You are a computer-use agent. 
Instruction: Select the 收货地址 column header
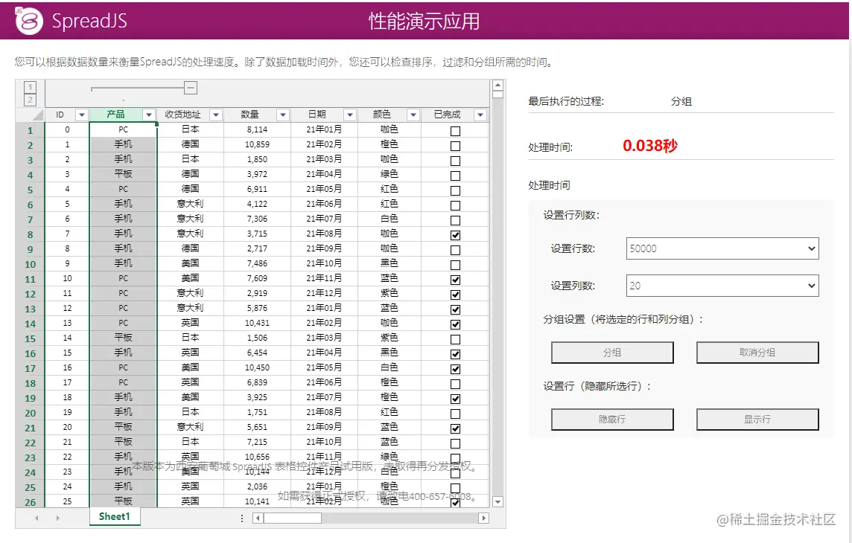point(183,115)
